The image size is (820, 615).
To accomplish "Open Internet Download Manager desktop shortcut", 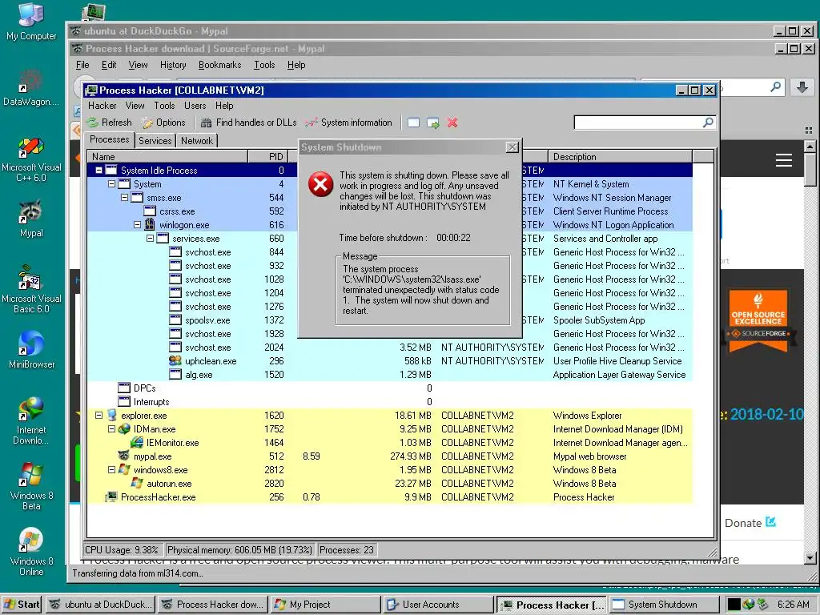I will coord(31,421).
